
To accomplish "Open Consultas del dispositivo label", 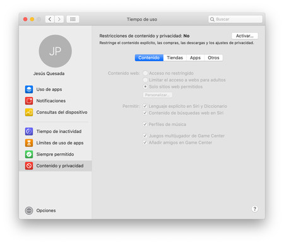I will pos(62,112).
